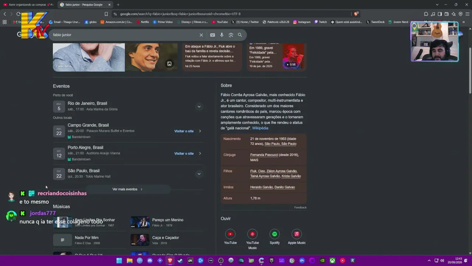Open the on-screen keyboard input tool

212,35
